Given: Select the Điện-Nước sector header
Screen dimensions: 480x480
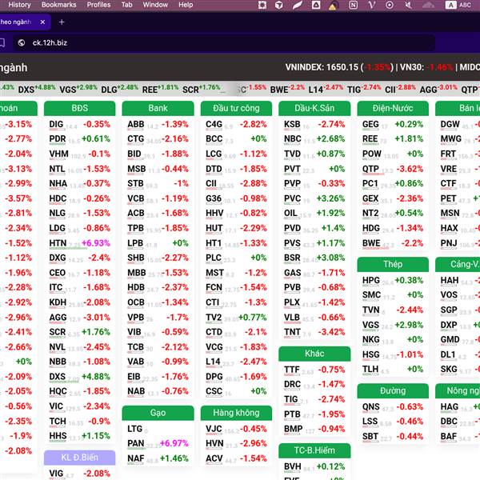Looking at the screenshot, I should [x=393, y=108].
